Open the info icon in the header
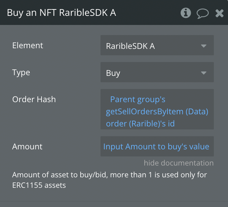Image resolution: width=228 pixels, height=207 pixels. (x=186, y=13)
